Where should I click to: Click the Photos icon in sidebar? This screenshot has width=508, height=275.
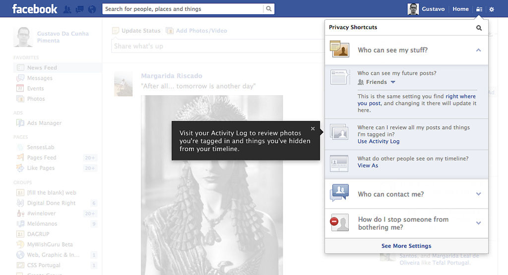point(20,99)
